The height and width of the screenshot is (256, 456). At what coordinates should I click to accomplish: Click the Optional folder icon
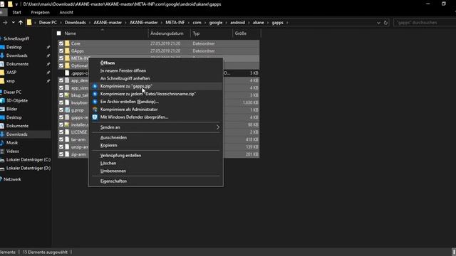coord(67,65)
